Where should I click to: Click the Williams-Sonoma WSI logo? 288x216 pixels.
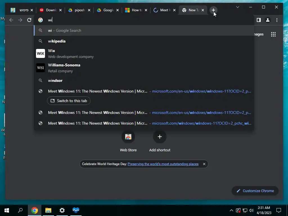pos(40,68)
